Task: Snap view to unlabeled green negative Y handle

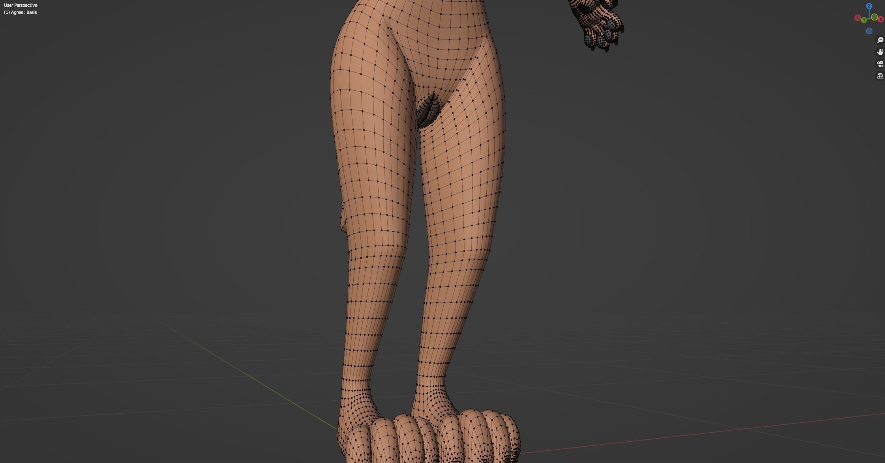Action: (x=874, y=17)
